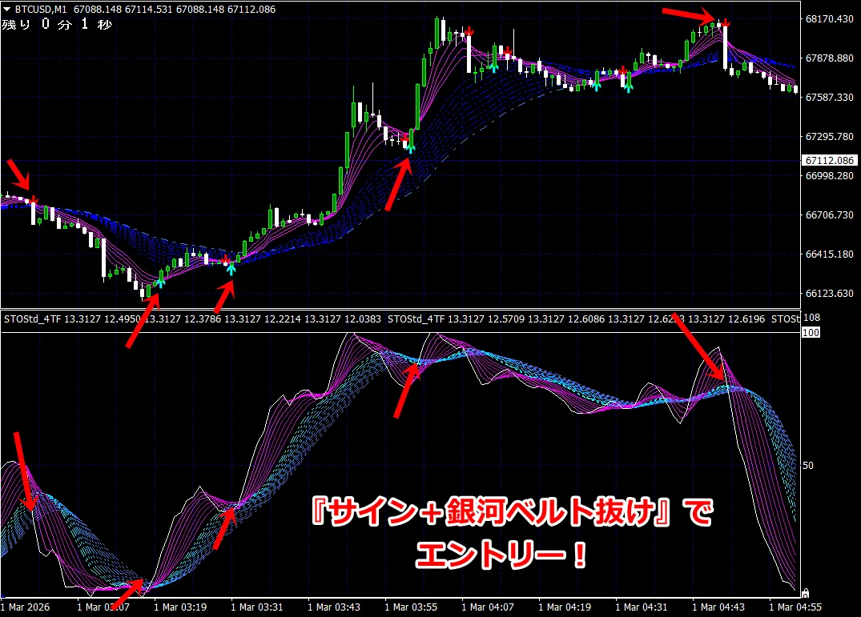Click the 残り 0 分 1 秒 countdown text

coord(57,24)
